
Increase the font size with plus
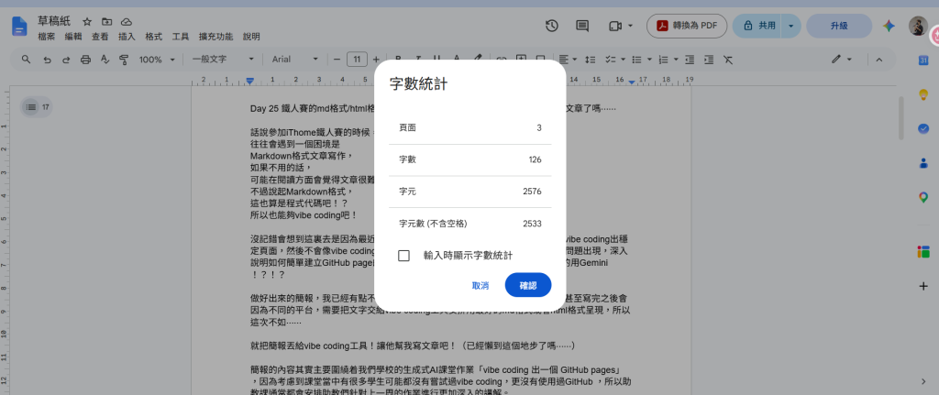(x=376, y=60)
